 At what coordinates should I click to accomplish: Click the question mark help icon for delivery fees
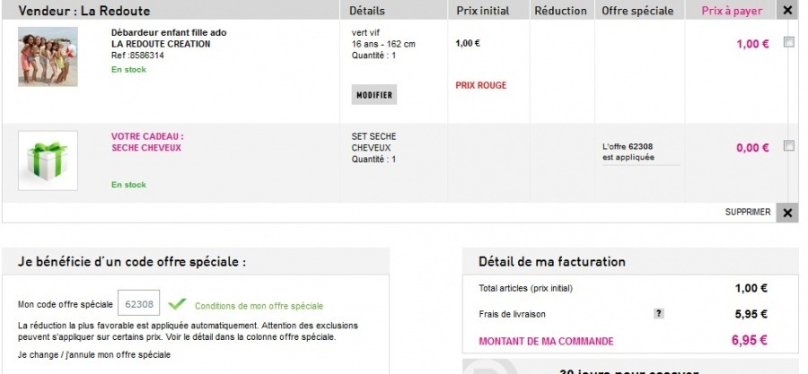tap(659, 314)
